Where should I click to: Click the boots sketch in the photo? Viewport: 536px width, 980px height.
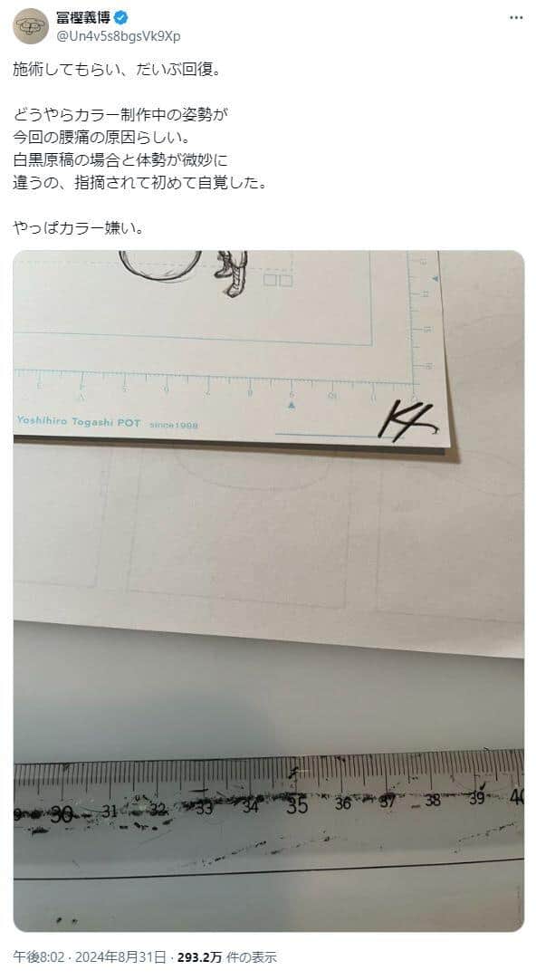pos(231,273)
